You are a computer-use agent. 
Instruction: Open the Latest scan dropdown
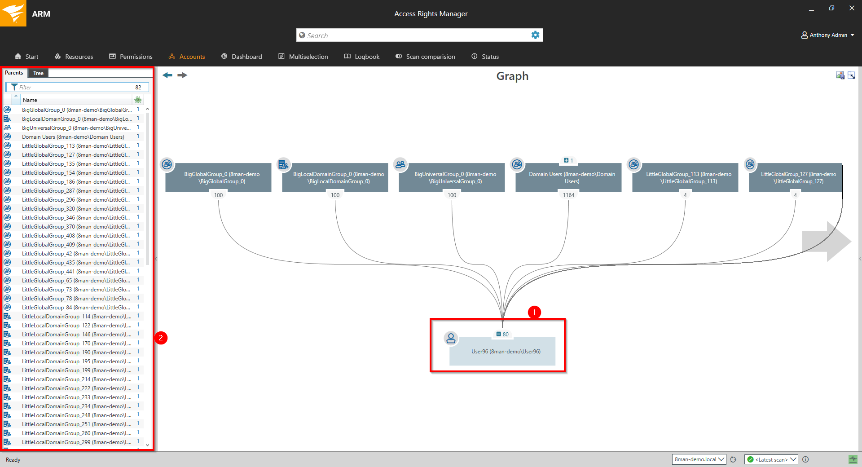770,459
